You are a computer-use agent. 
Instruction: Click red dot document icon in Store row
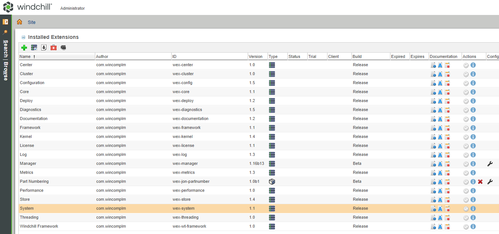(447, 200)
